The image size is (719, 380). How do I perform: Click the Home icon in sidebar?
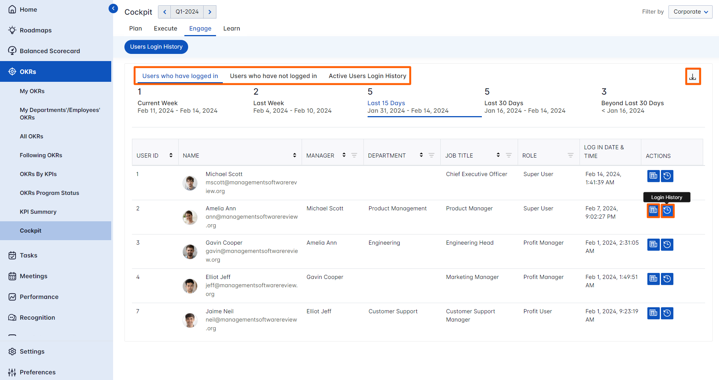point(12,9)
